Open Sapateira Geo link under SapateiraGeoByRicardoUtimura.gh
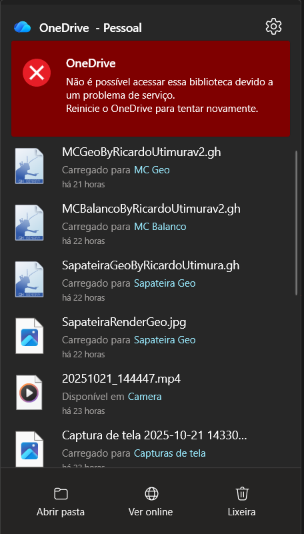Screen dimensions: 304x534 pyautogui.click(x=165, y=283)
